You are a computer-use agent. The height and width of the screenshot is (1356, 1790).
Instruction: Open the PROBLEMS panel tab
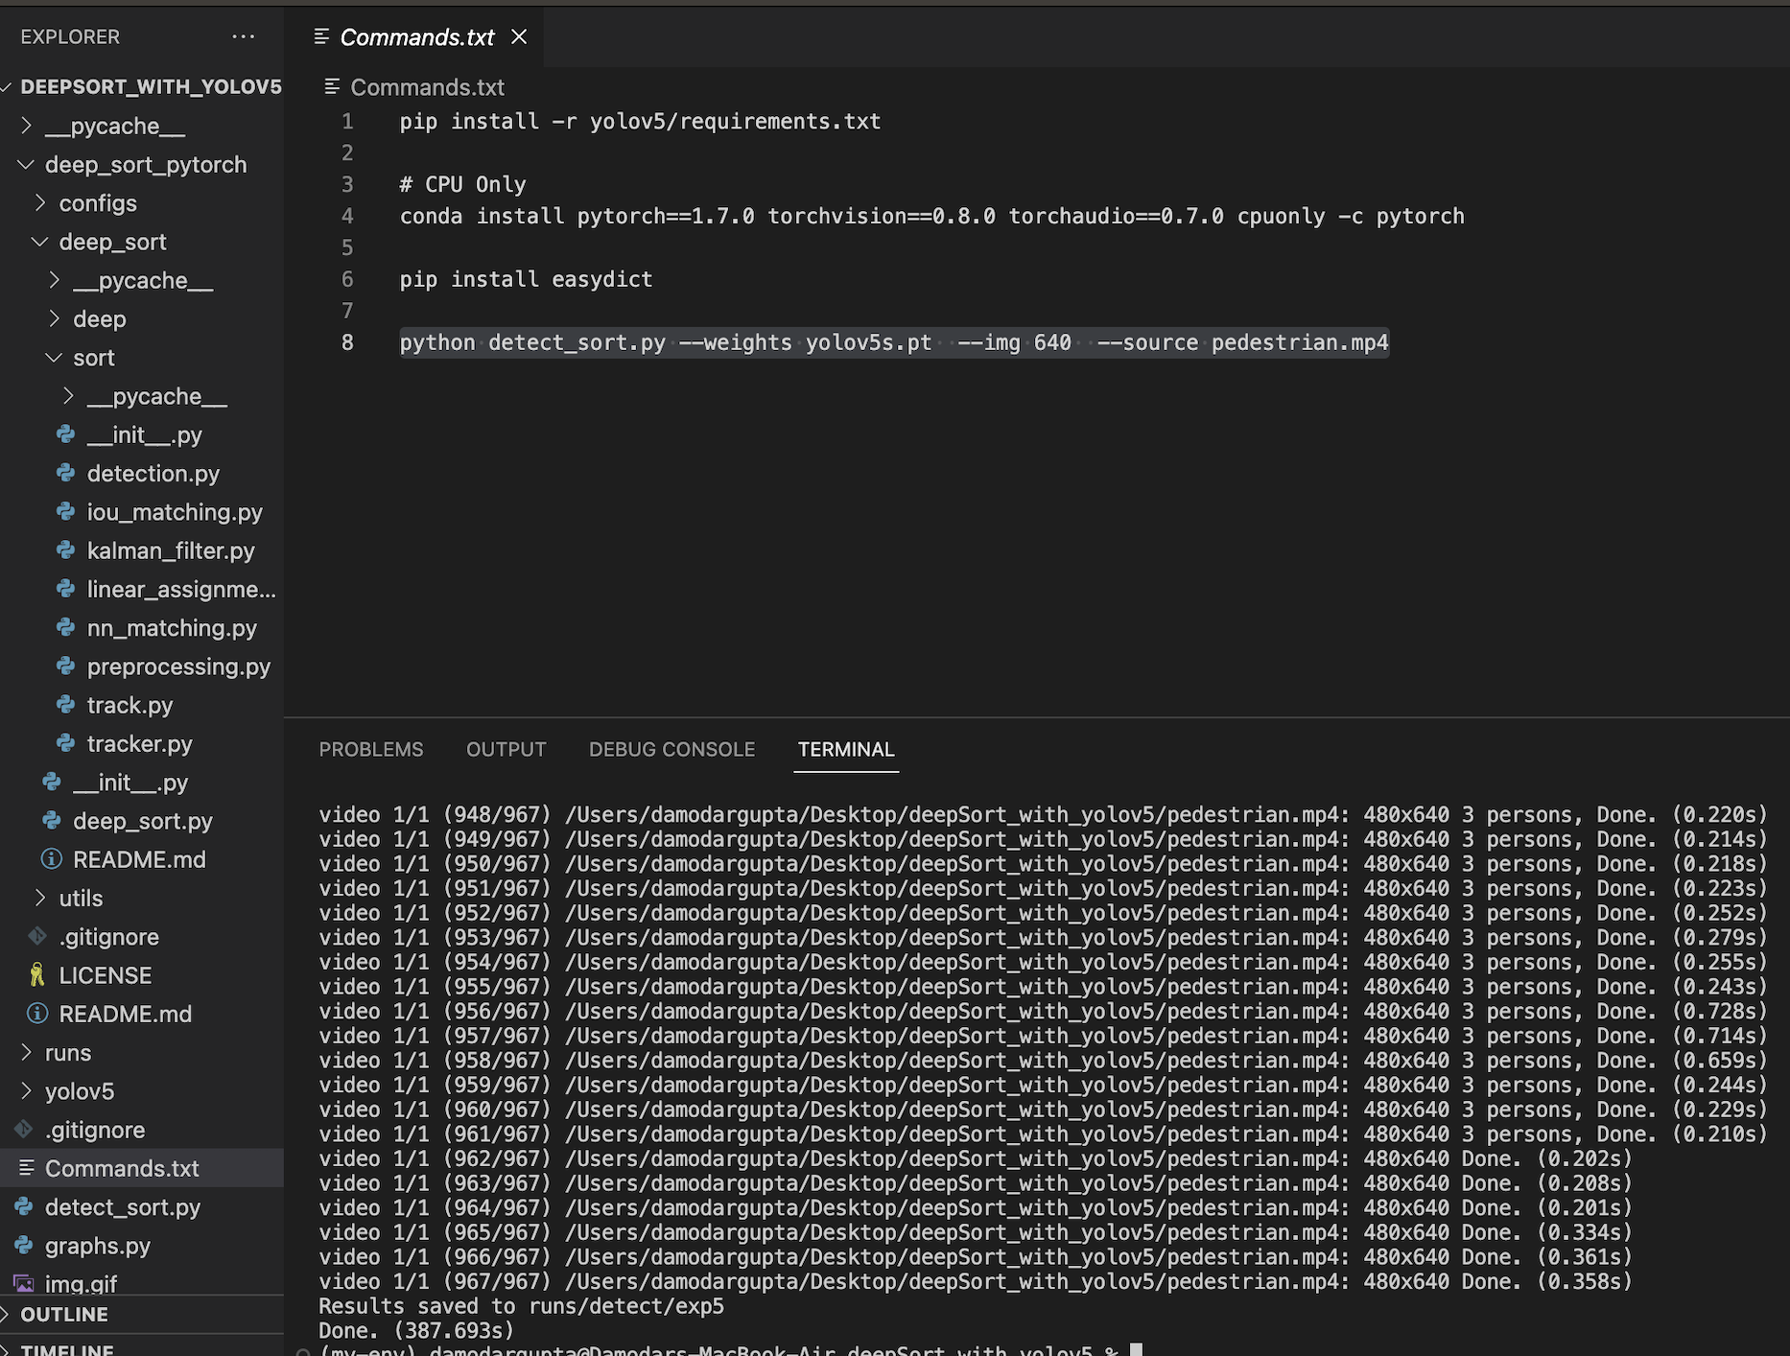(x=371, y=749)
